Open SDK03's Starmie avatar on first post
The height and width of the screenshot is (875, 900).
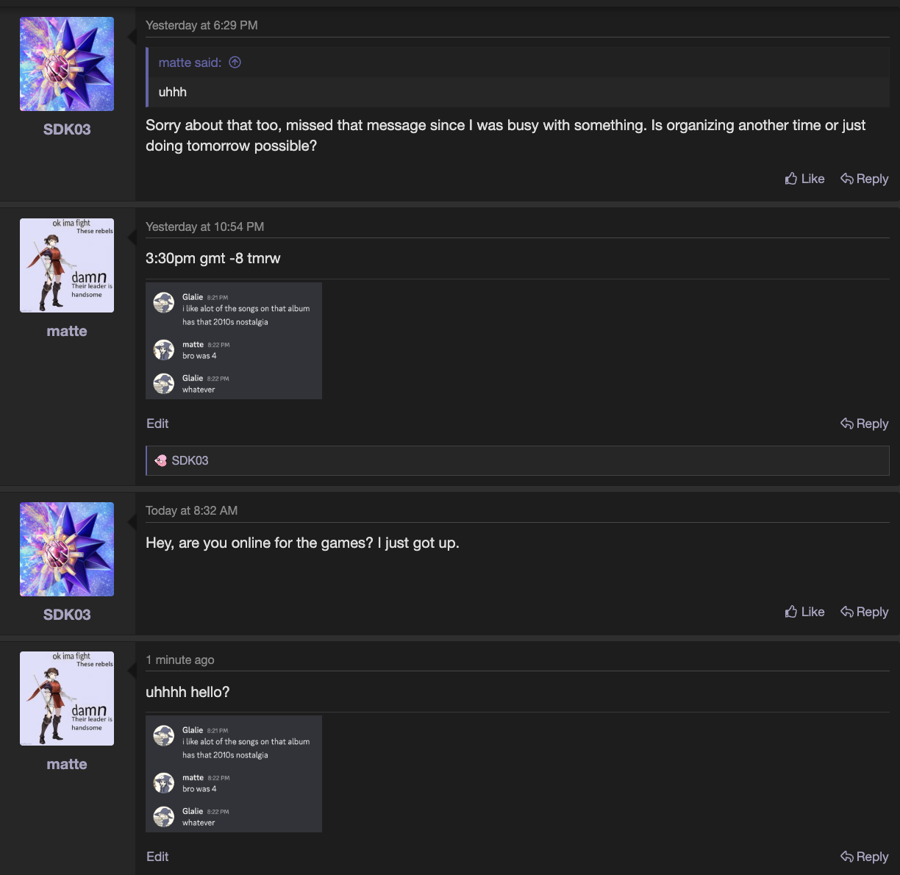67,64
